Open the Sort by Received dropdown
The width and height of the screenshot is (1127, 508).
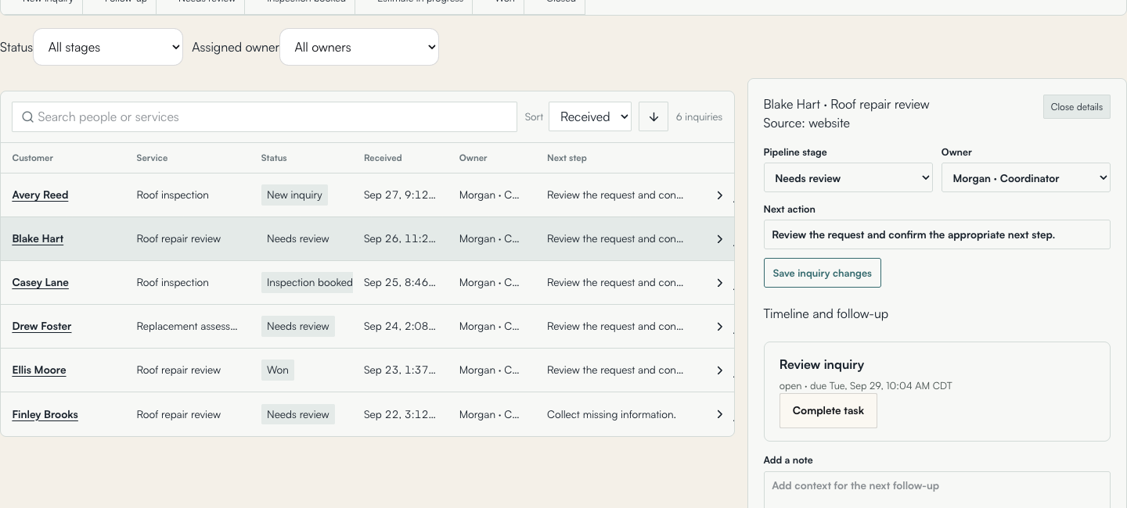(x=590, y=116)
